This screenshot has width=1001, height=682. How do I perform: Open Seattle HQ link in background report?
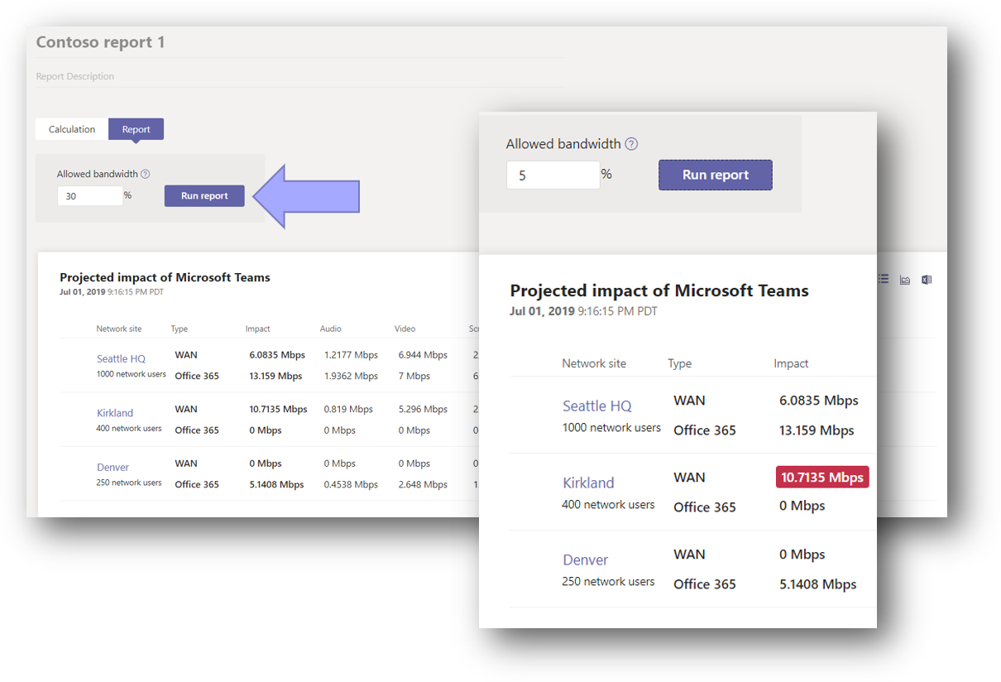tap(121, 358)
